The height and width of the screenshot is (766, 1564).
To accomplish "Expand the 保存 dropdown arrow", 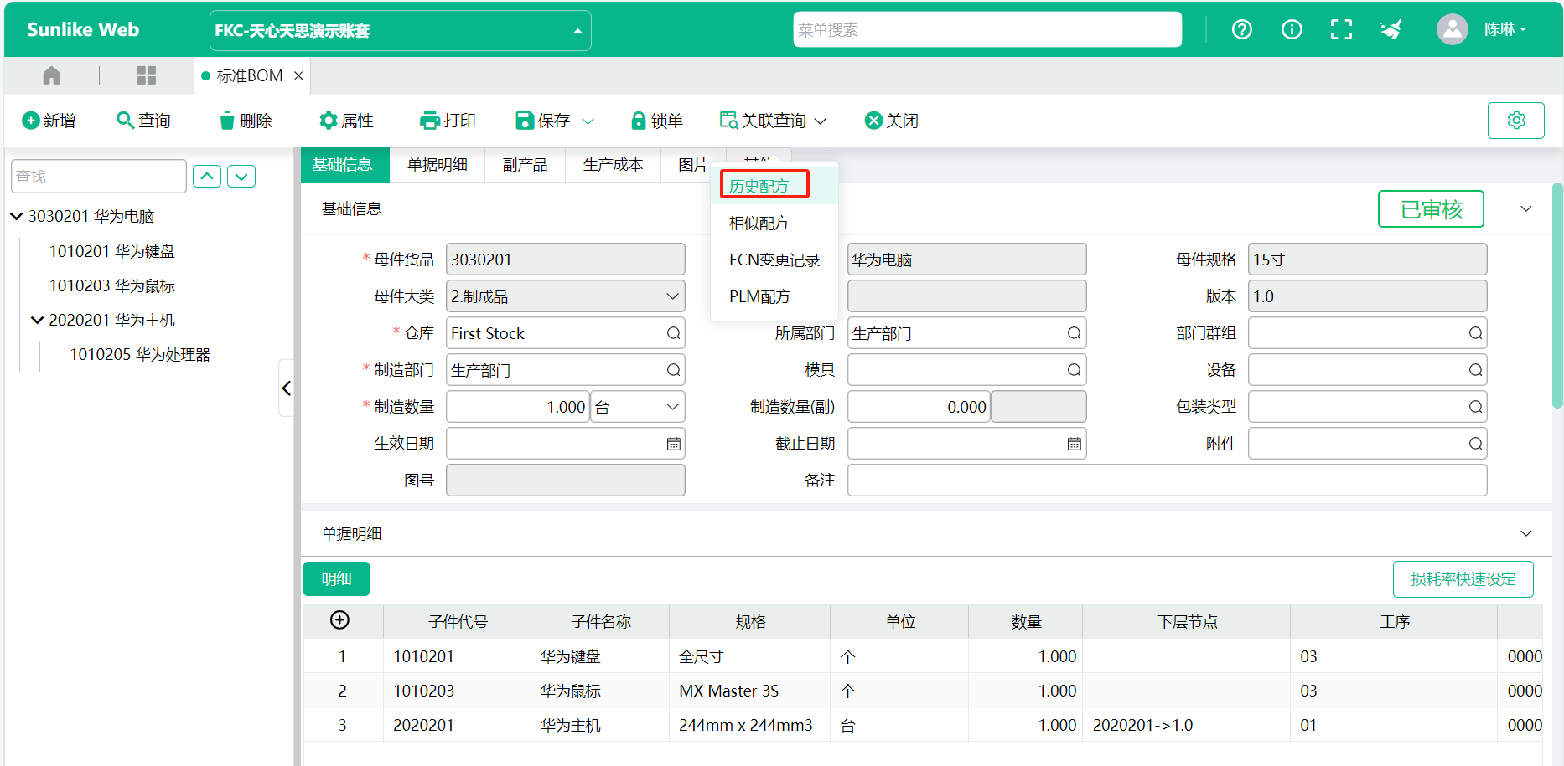I will pyautogui.click(x=588, y=121).
